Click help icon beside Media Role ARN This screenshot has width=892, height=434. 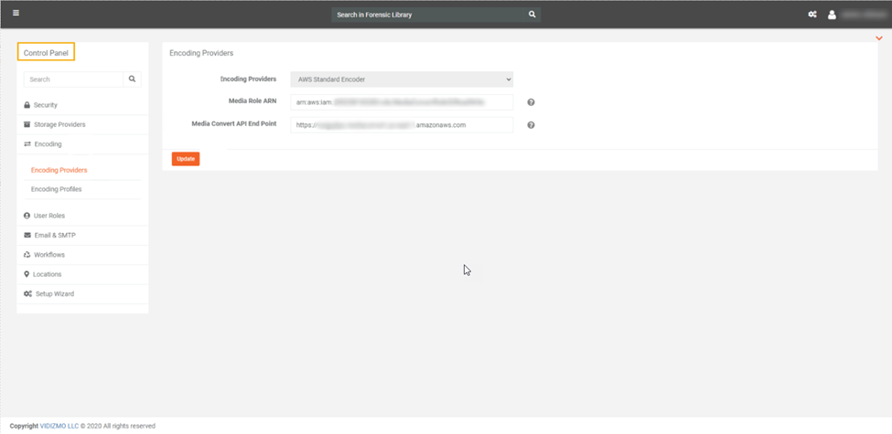531,102
